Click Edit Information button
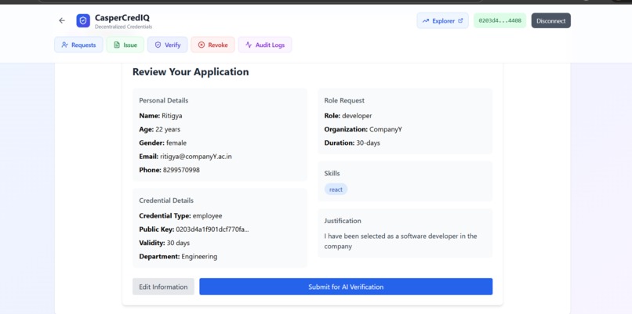 coord(163,287)
